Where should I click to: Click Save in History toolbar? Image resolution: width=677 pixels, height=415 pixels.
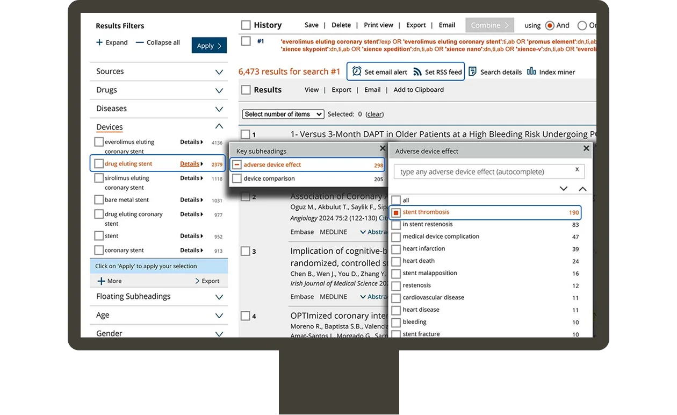coord(312,25)
